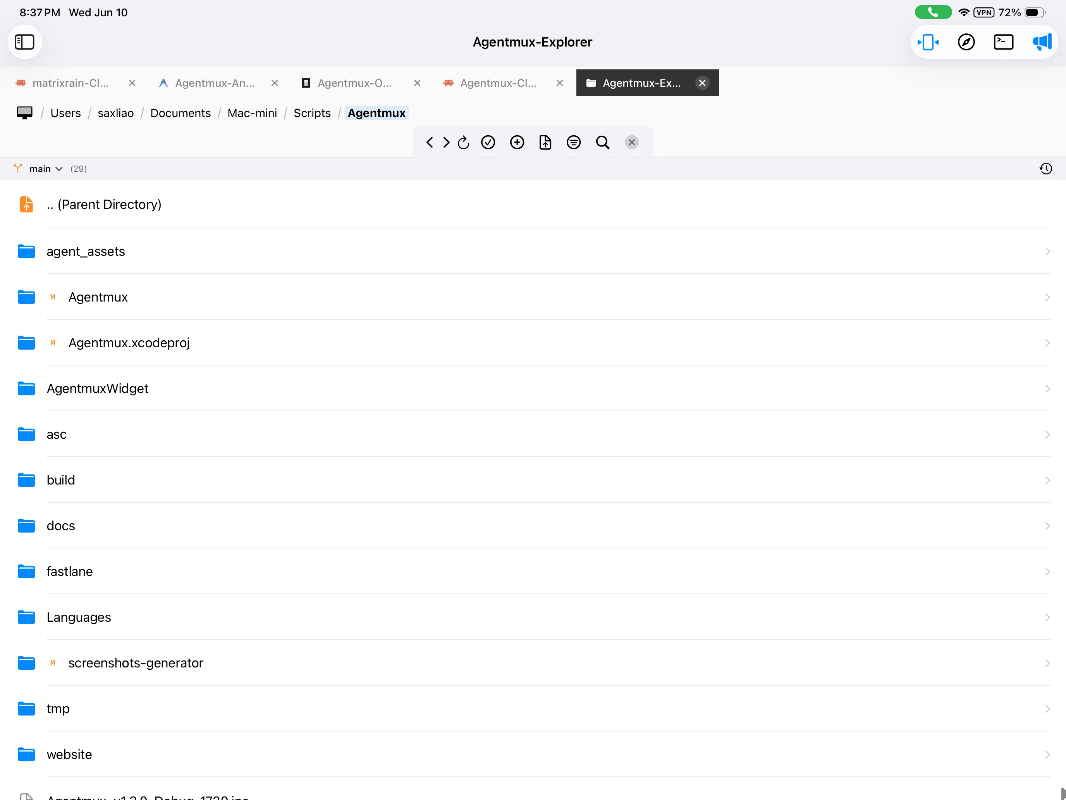1066x800 pixels.
Task: Click chevron on docs row
Action: click(x=1047, y=526)
